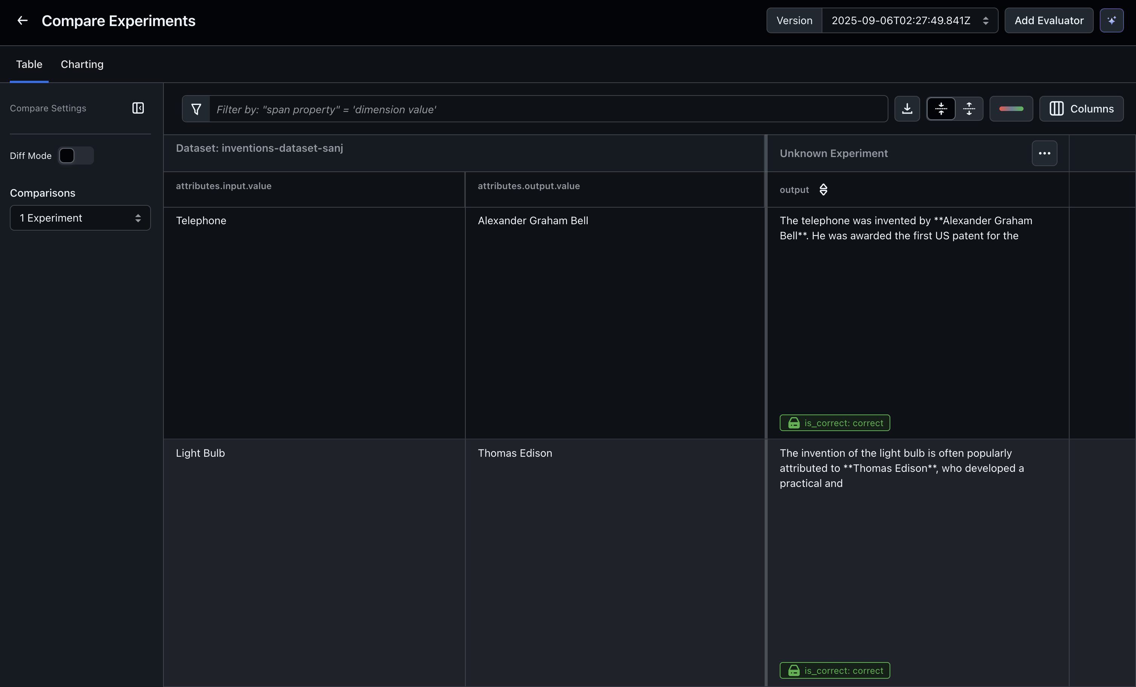The height and width of the screenshot is (687, 1136).
Task: Click into the span property filter field
Action: pos(548,109)
